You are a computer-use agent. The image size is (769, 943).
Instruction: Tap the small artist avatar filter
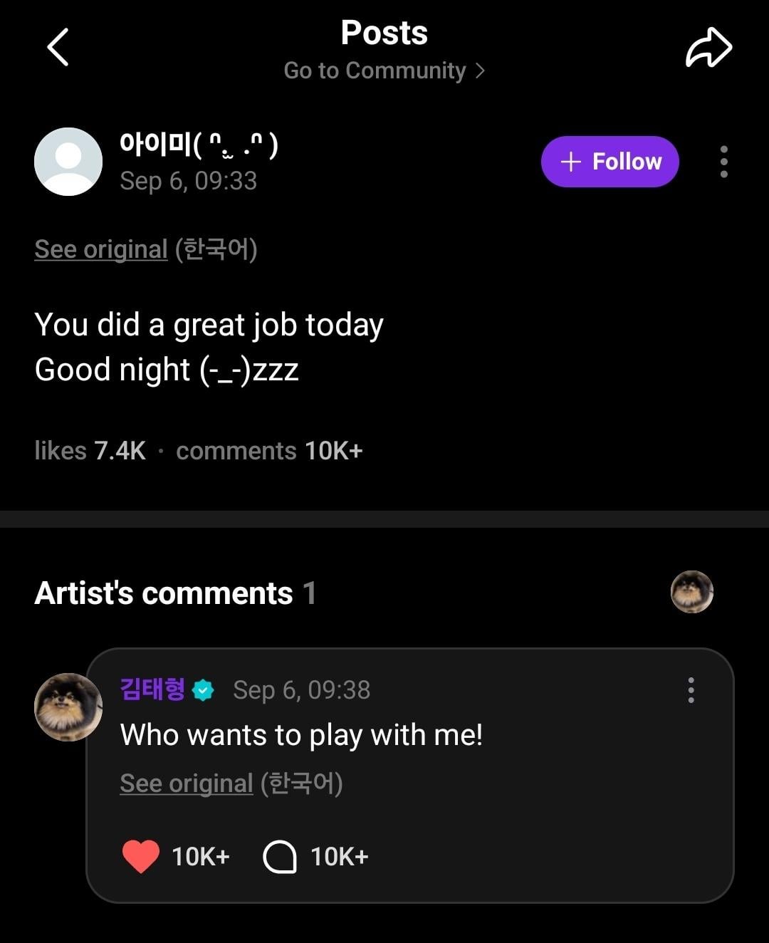pos(691,592)
